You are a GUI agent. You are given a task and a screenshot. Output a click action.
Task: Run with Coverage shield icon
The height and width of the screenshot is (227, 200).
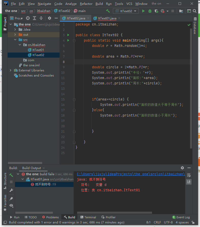pos(156,11)
